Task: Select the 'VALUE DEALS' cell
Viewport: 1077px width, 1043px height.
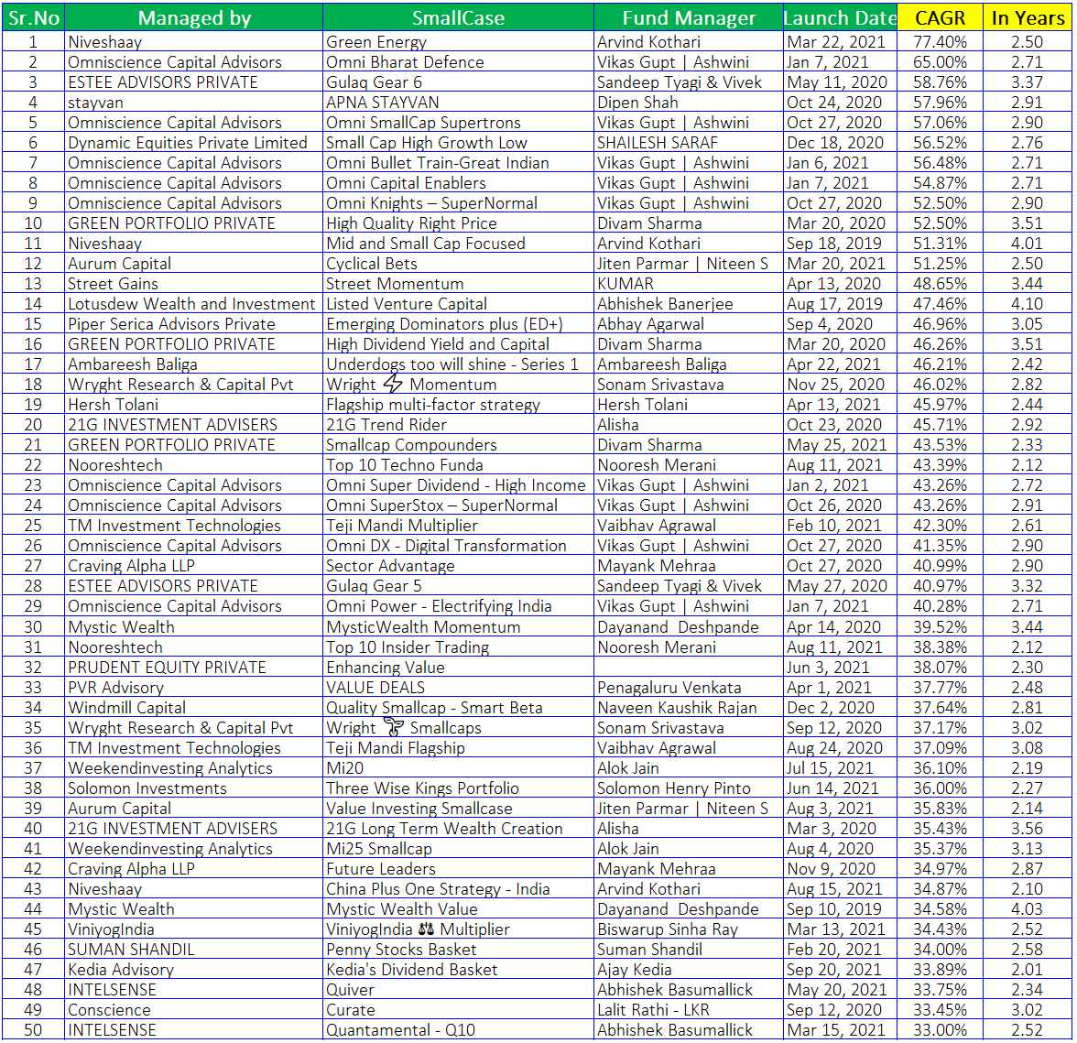Action: [458, 688]
